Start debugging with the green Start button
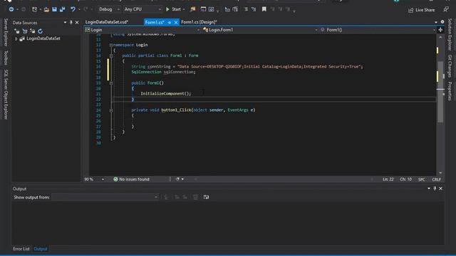 174,9
